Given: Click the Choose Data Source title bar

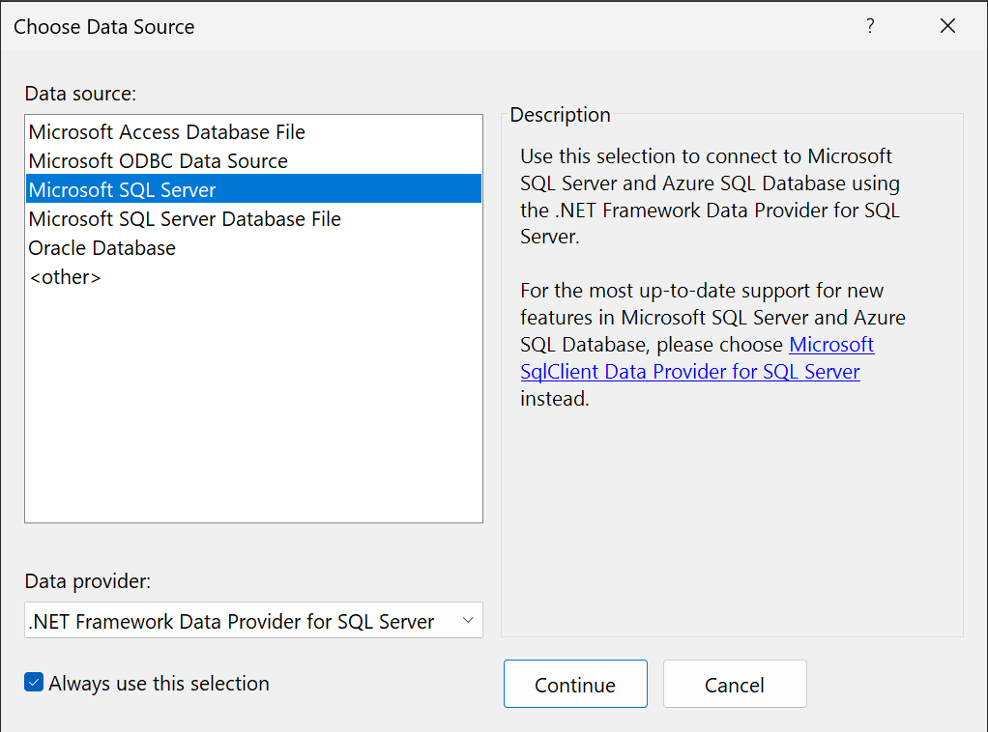Looking at the screenshot, I should tap(103, 26).
